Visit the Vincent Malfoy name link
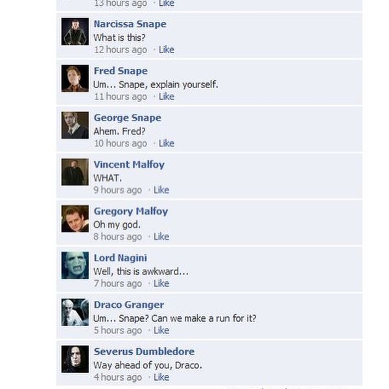This screenshot has width=389, height=389. point(129,165)
